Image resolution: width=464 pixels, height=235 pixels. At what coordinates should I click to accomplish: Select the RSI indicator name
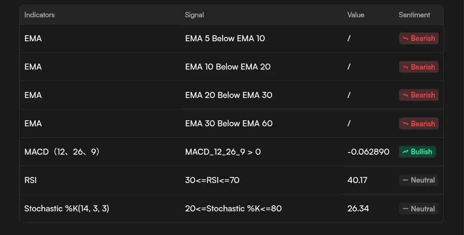pyautogui.click(x=31, y=180)
